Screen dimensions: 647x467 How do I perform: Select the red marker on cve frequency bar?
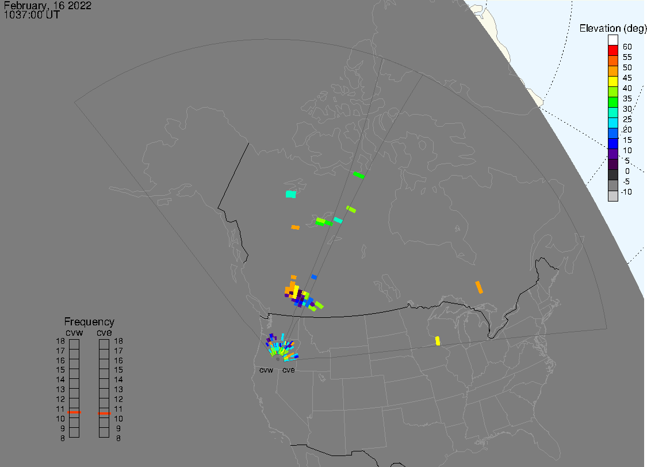tap(104, 413)
